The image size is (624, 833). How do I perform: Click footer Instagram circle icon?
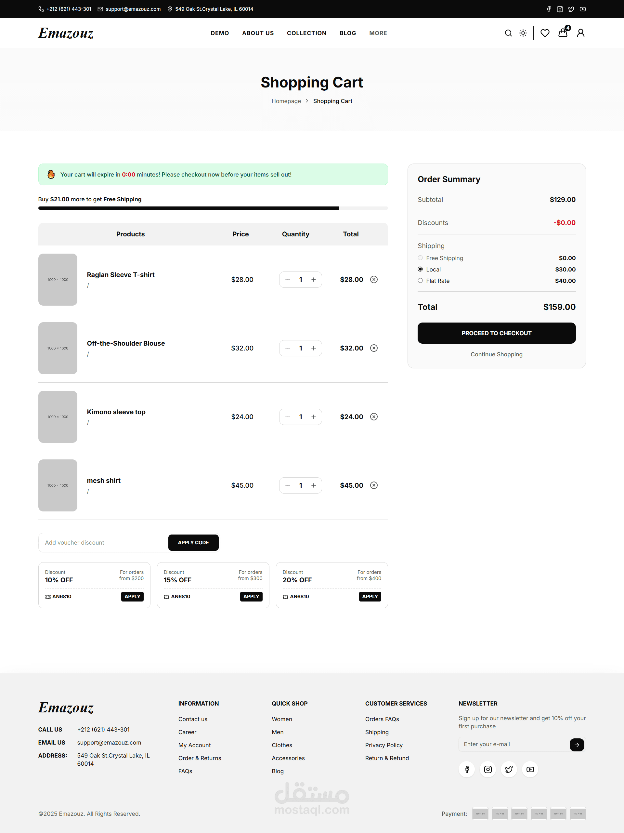click(x=488, y=769)
